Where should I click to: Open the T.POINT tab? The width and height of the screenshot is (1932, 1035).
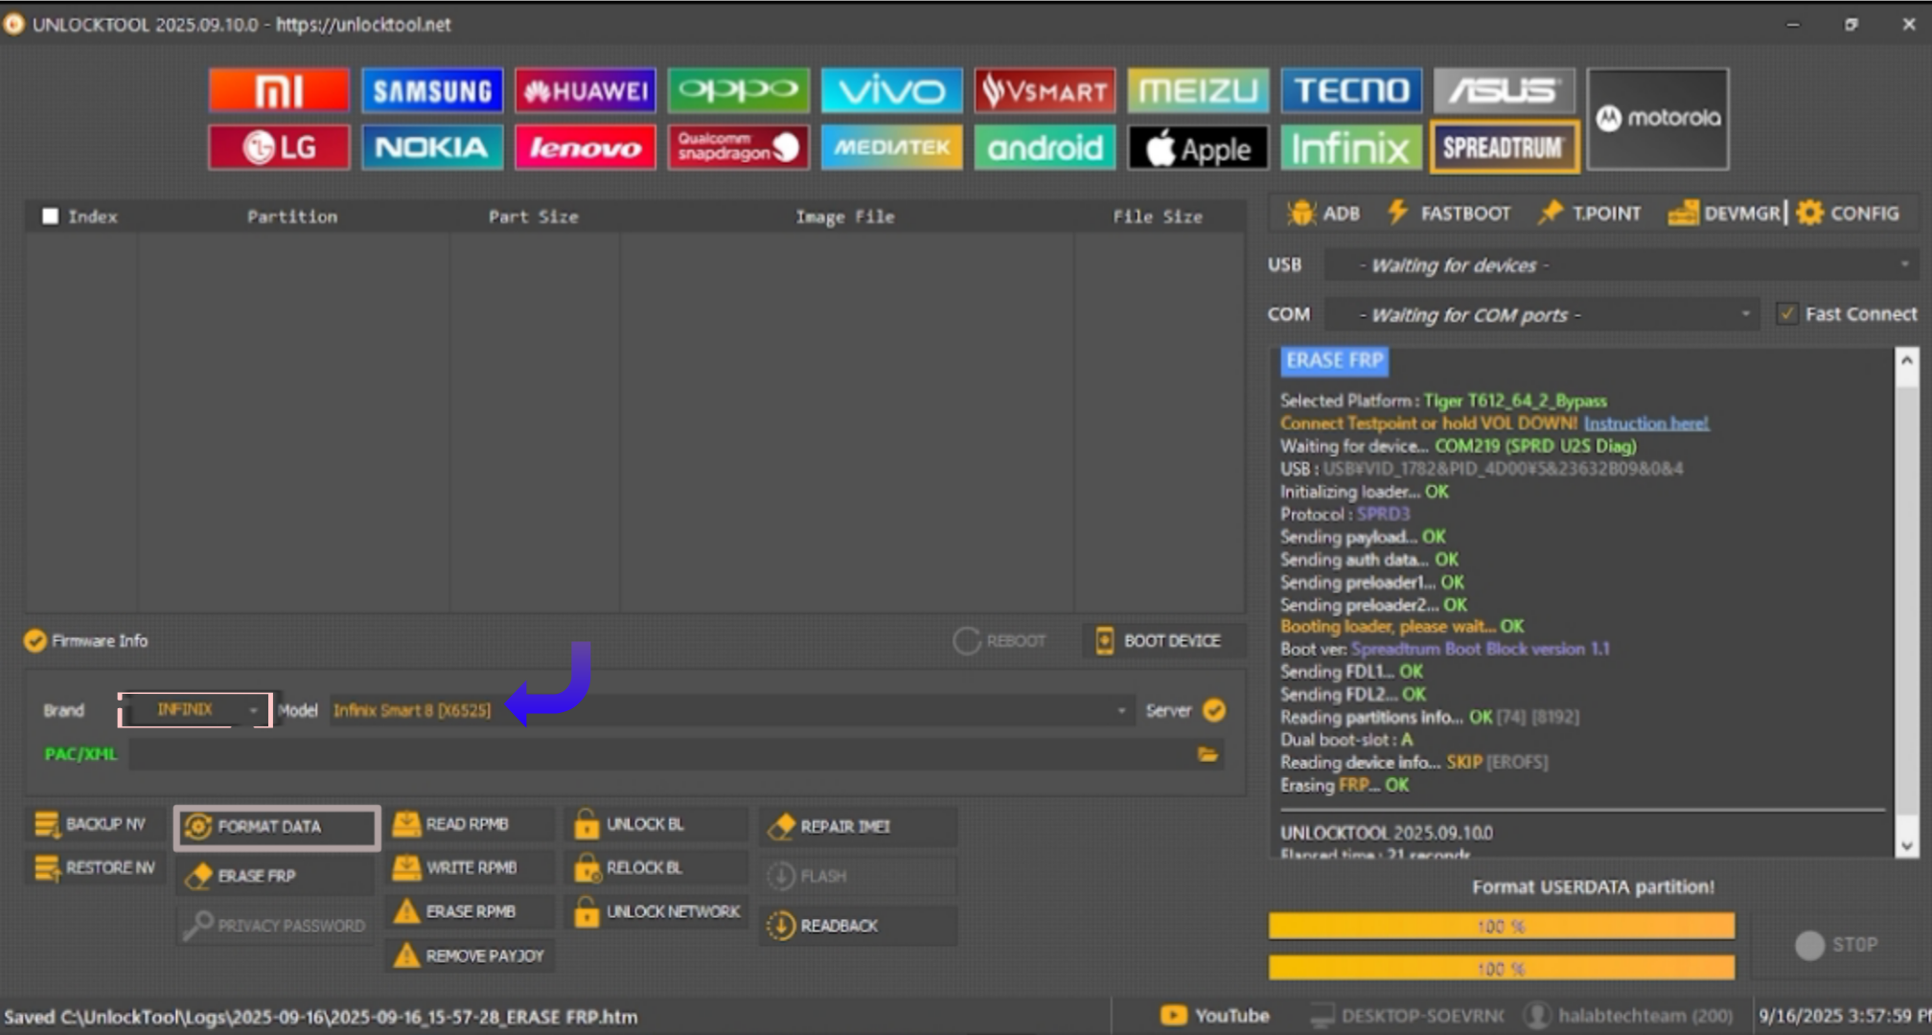click(1589, 213)
